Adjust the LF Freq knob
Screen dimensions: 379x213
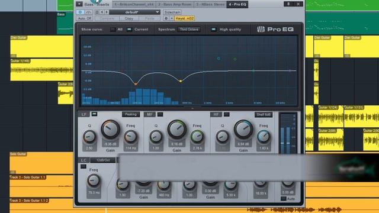tap(130, 137)
